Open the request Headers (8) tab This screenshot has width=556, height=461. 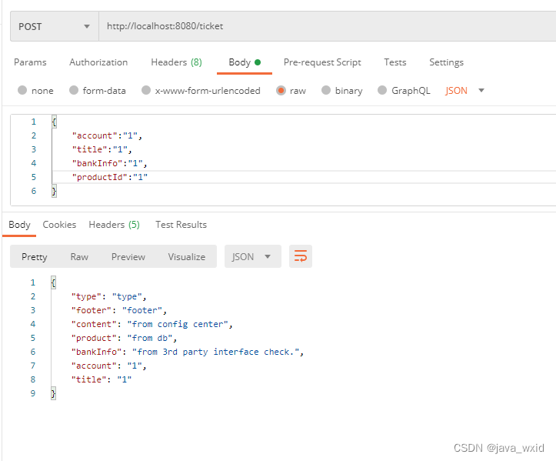click(x=176, y=62)
